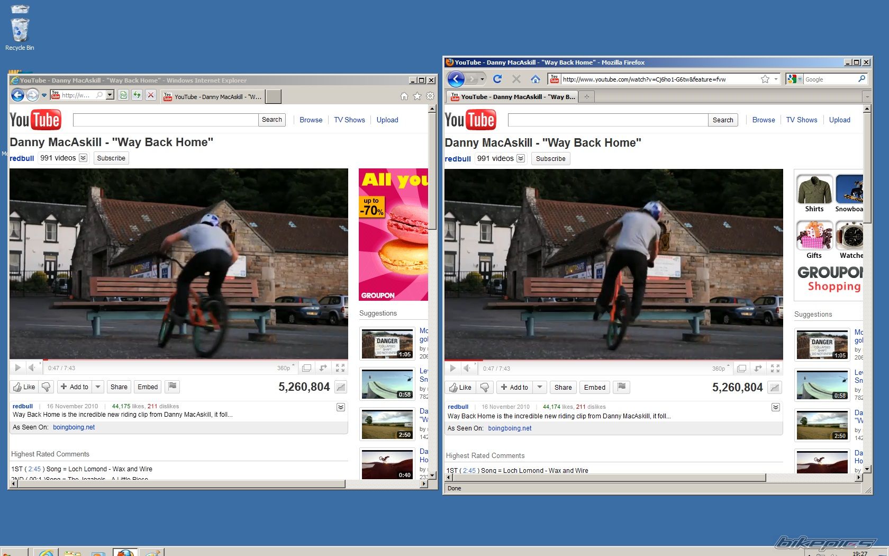
Task: Click the flag icon in the Firefox window
Action: 622,387
